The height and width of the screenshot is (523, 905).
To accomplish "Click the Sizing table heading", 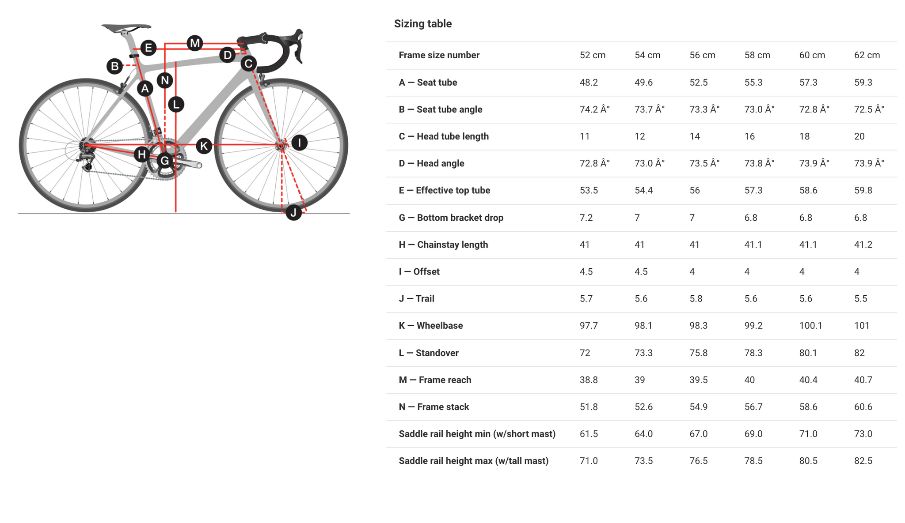I will click(423, 24).
